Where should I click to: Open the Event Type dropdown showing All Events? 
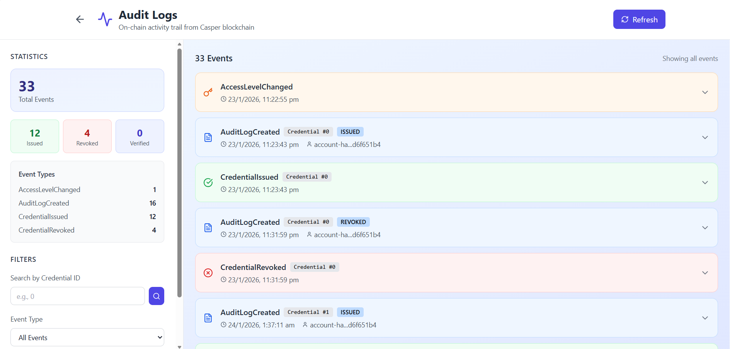pos(87,337)
